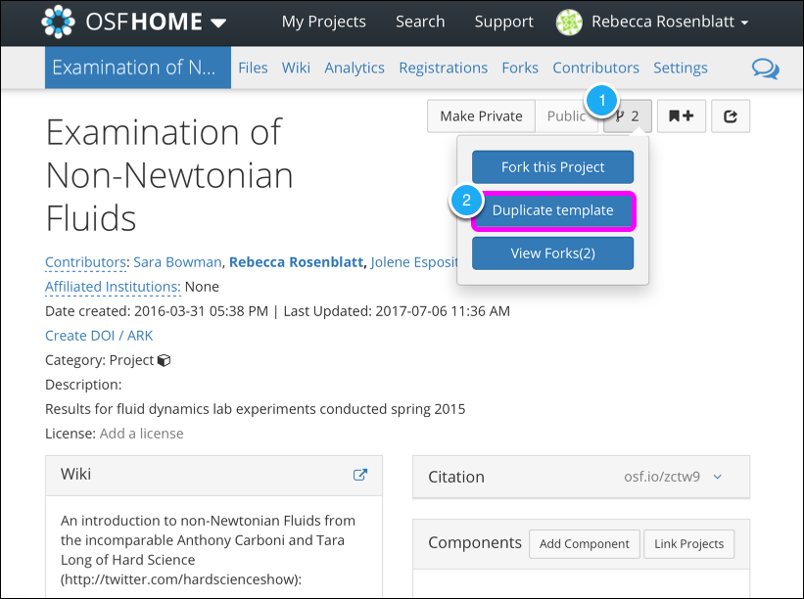Expand the Rebecca Rosenblatt user menu
The height and width of the screenshot is (599, 804).
pyautogui.click(x=670, y=22)
